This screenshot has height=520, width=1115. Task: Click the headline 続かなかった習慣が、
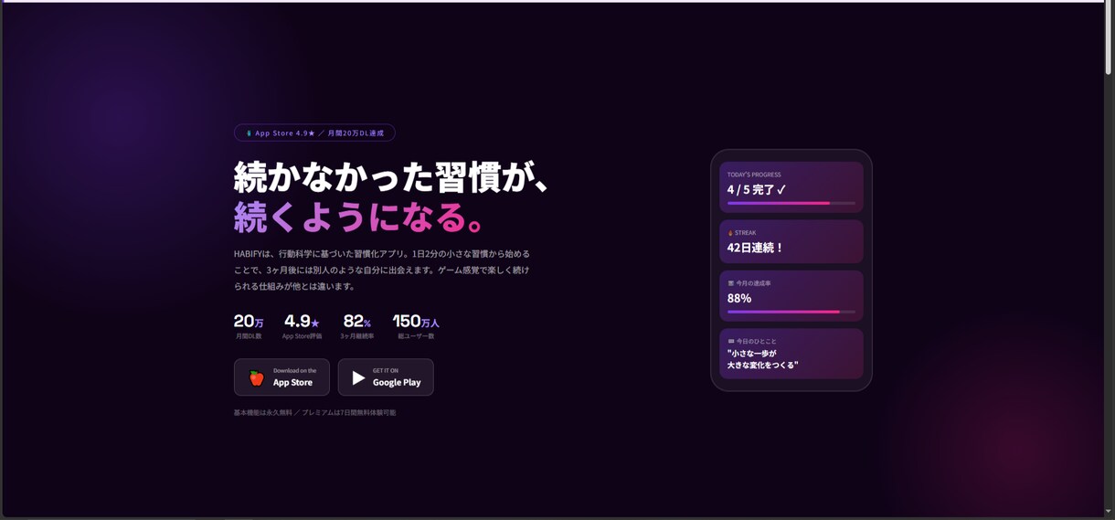(393, 177)
